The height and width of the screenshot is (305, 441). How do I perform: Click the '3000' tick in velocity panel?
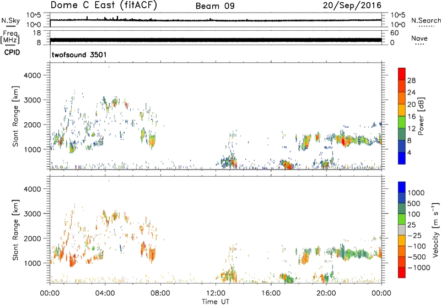[x=33, y=214]
